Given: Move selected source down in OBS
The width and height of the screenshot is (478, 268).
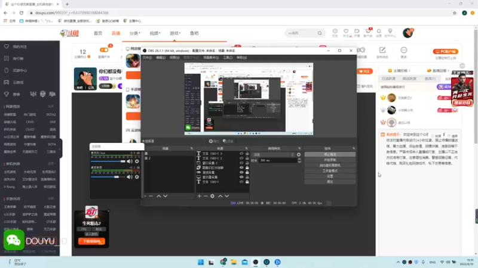Looking at the screenshot, I should [x=227, y=196].
